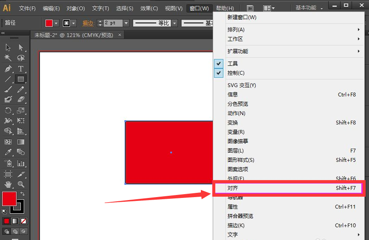This screenshot has height=240, width=369.
Task: Switch to Draw Inside mode
Action: coord(23,231)
